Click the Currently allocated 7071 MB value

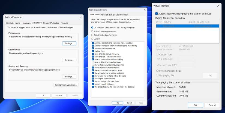[x=184, y=96]
